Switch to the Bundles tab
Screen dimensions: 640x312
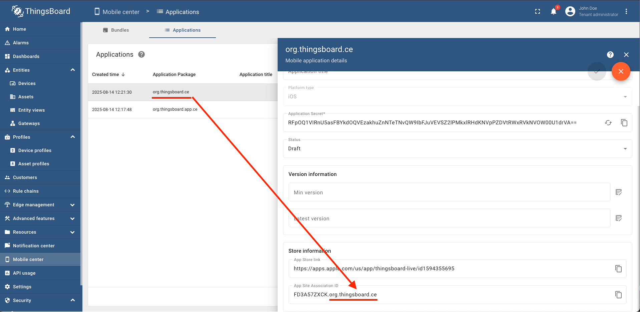[x=116, y=30]
